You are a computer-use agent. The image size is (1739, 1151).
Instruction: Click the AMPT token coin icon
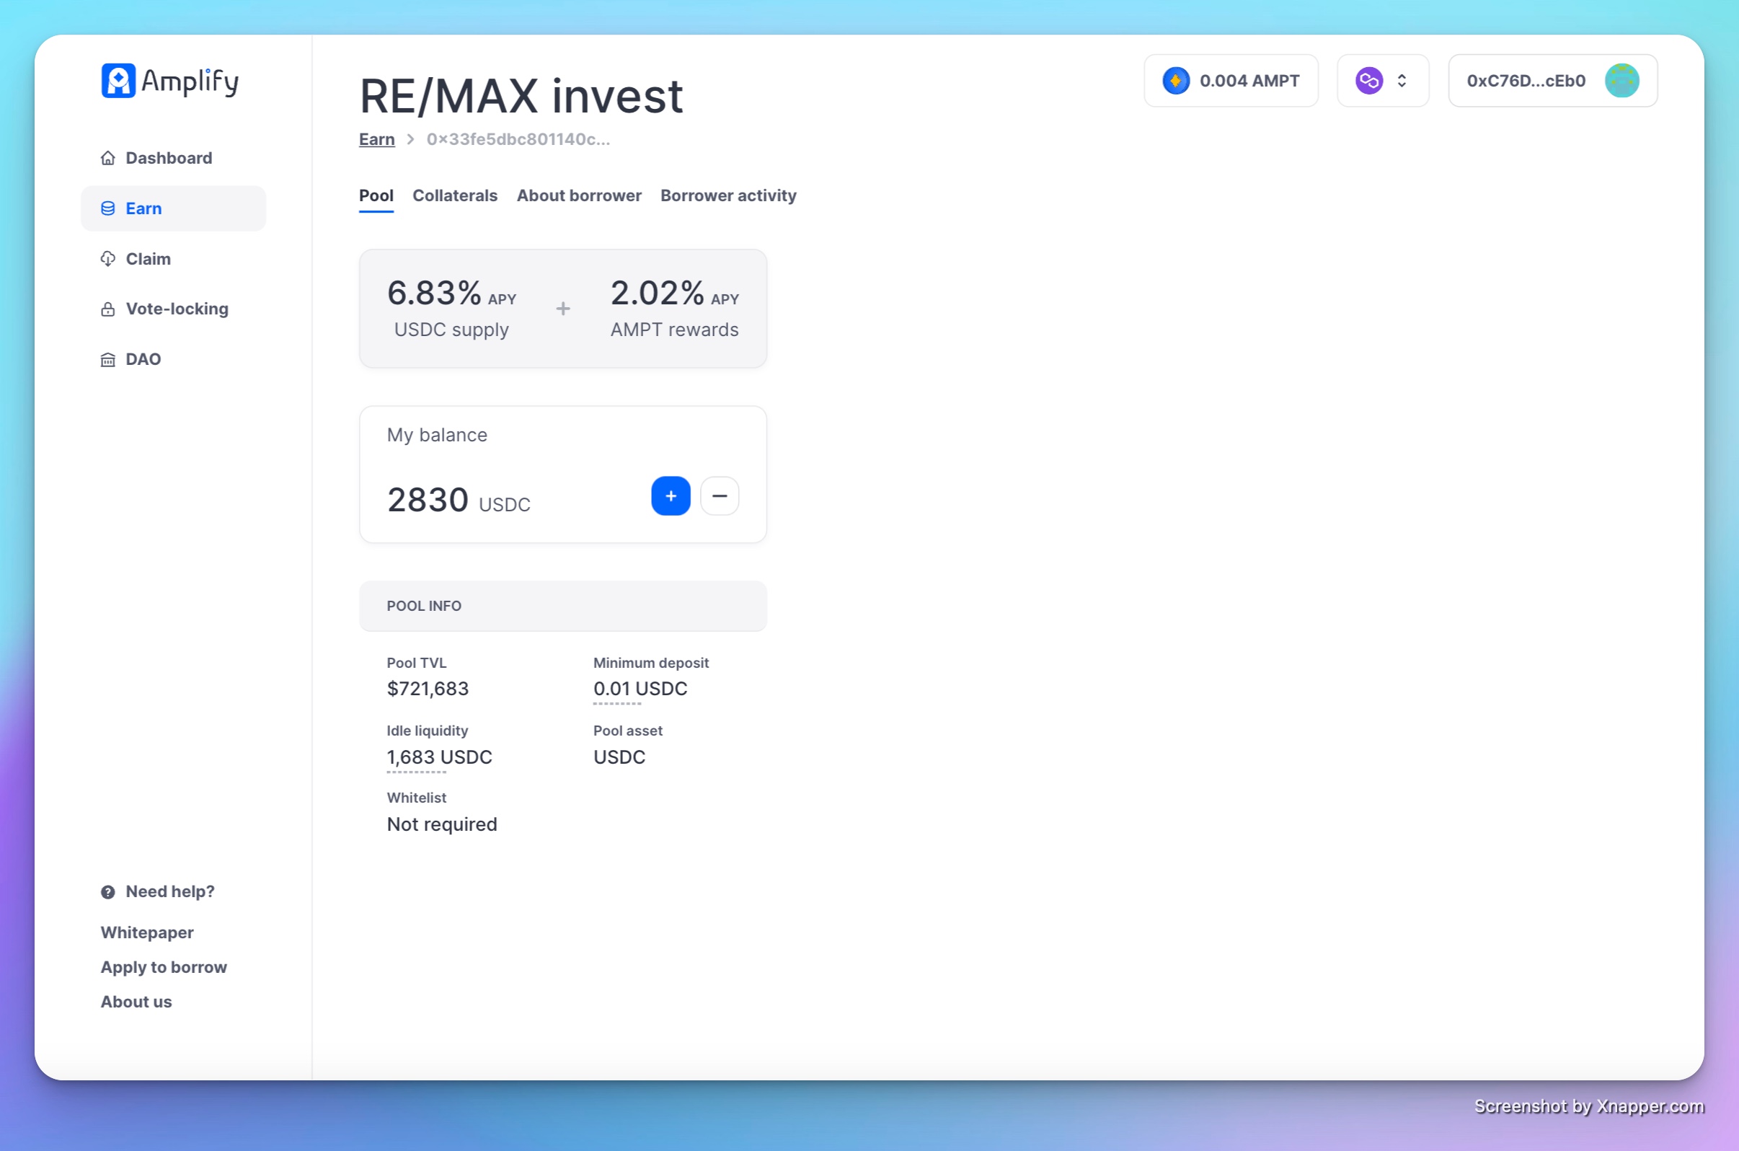point(1175,81)
